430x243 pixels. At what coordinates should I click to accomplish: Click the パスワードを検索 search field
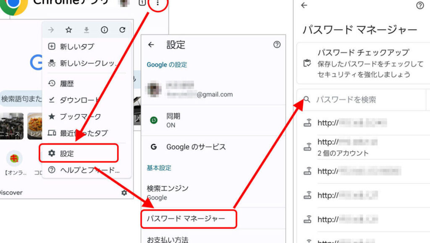pos(361,100)
